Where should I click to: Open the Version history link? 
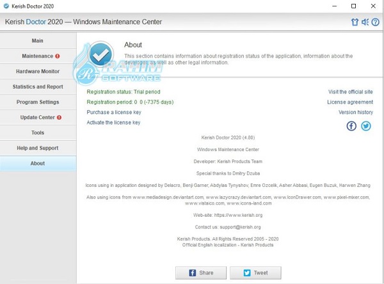click(356, 112)
